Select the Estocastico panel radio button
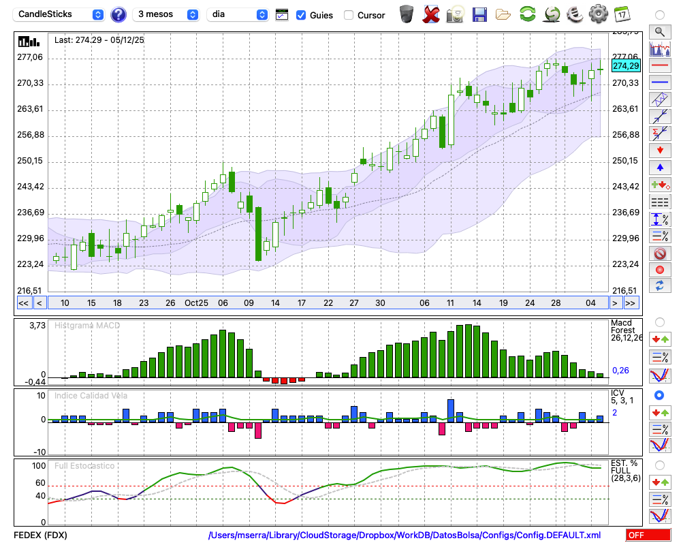The width and height of the screenshot is (681, 545). (660, 465)
